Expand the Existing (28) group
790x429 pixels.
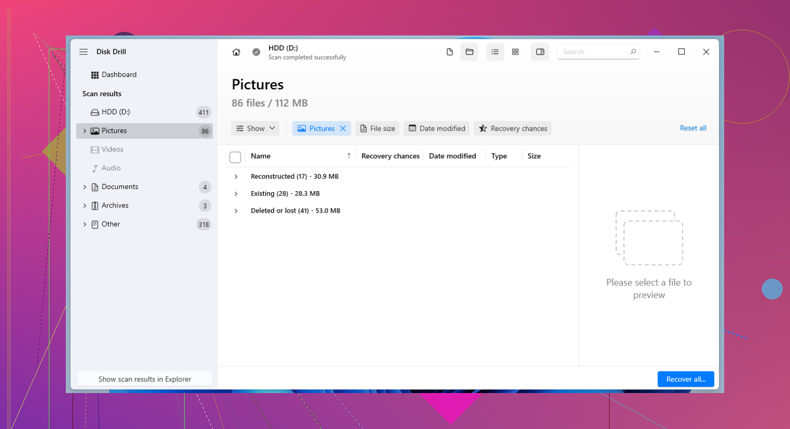pyautogui.click(x=236, y=194)
